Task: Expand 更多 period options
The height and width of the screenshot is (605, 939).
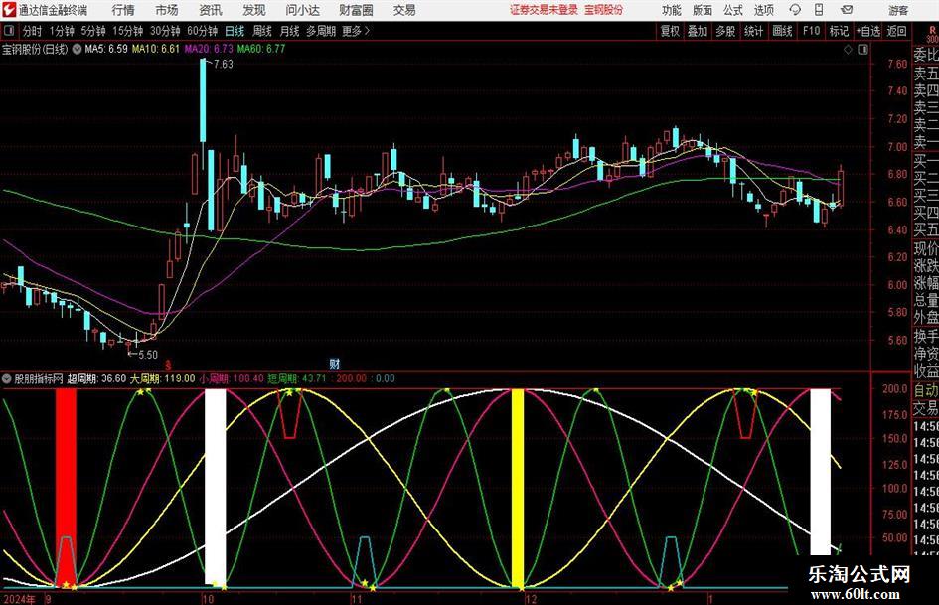Action: coord(356,31)
